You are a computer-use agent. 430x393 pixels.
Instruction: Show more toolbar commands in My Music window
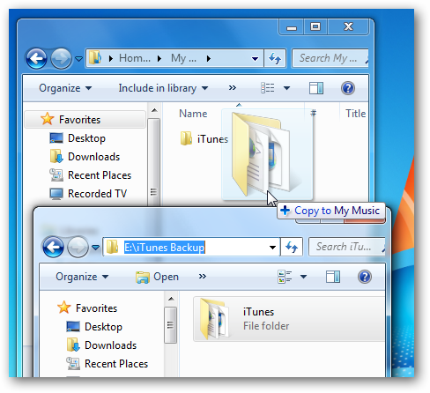pyautogui.click(x=233, y=88)
